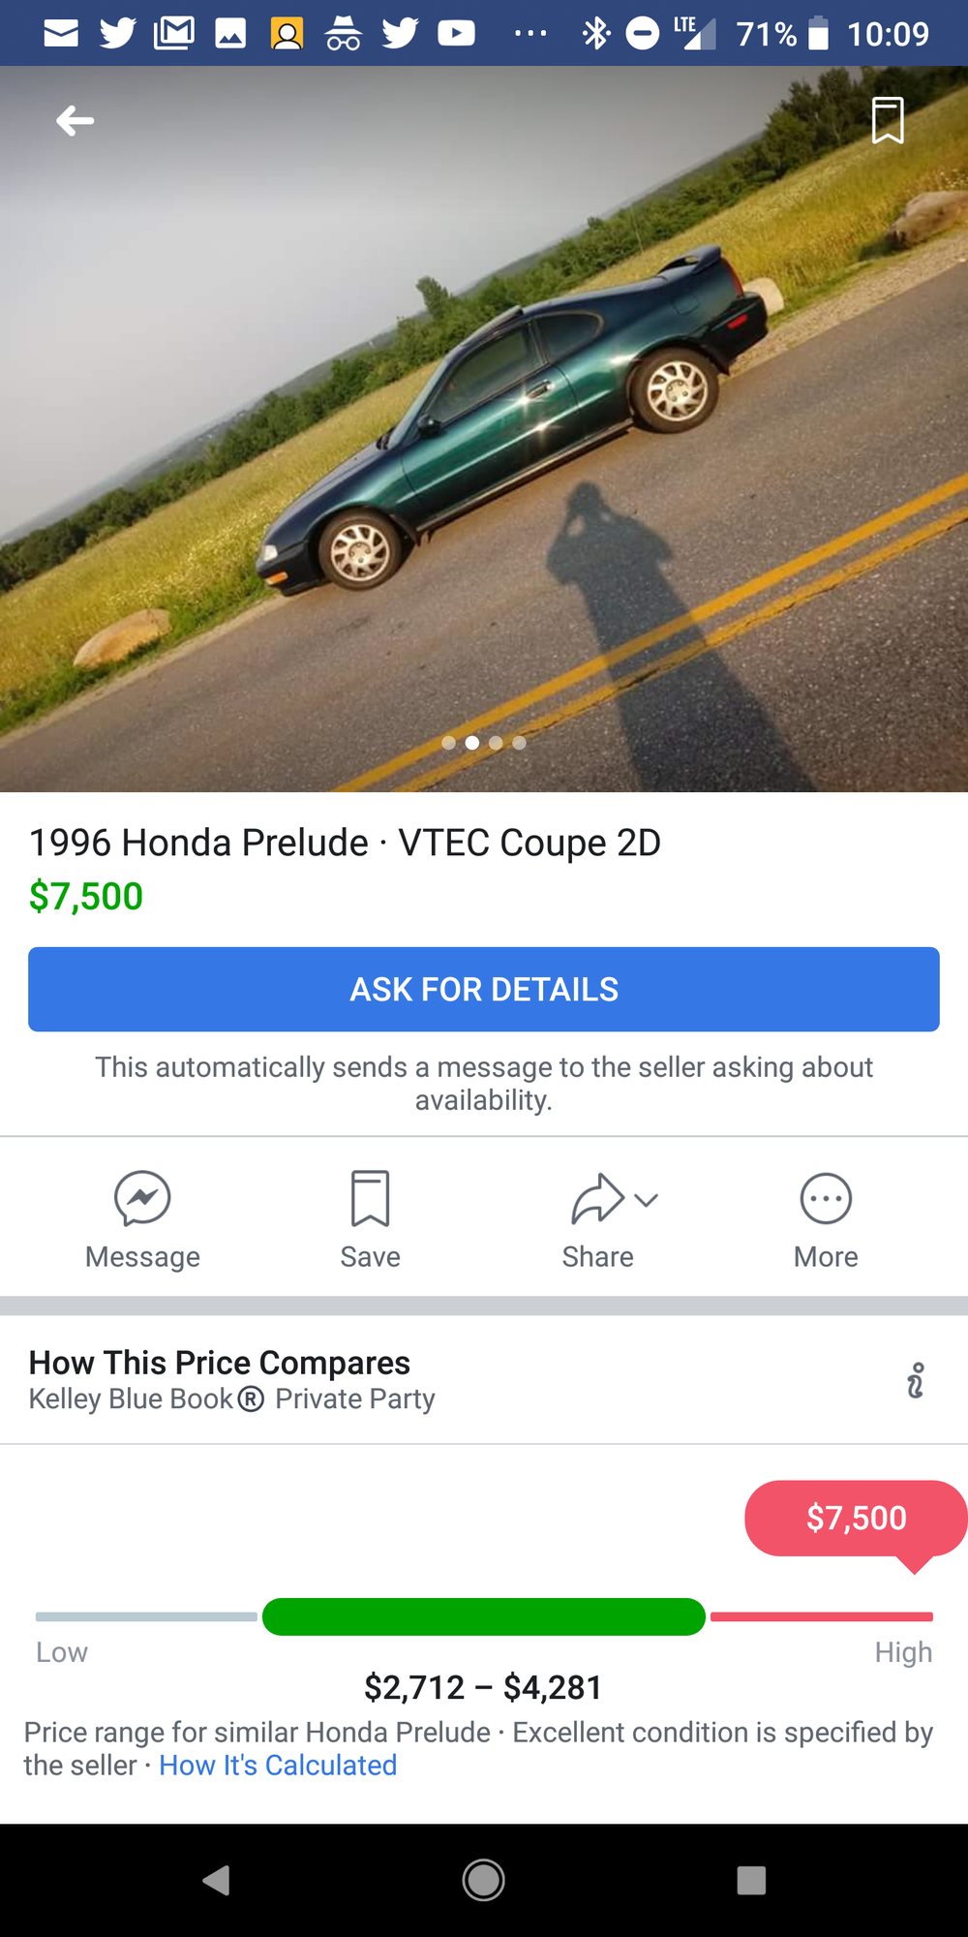Jump to the third photo dot
Viewport: 968px width, 1937px height.
click(496, 743)
